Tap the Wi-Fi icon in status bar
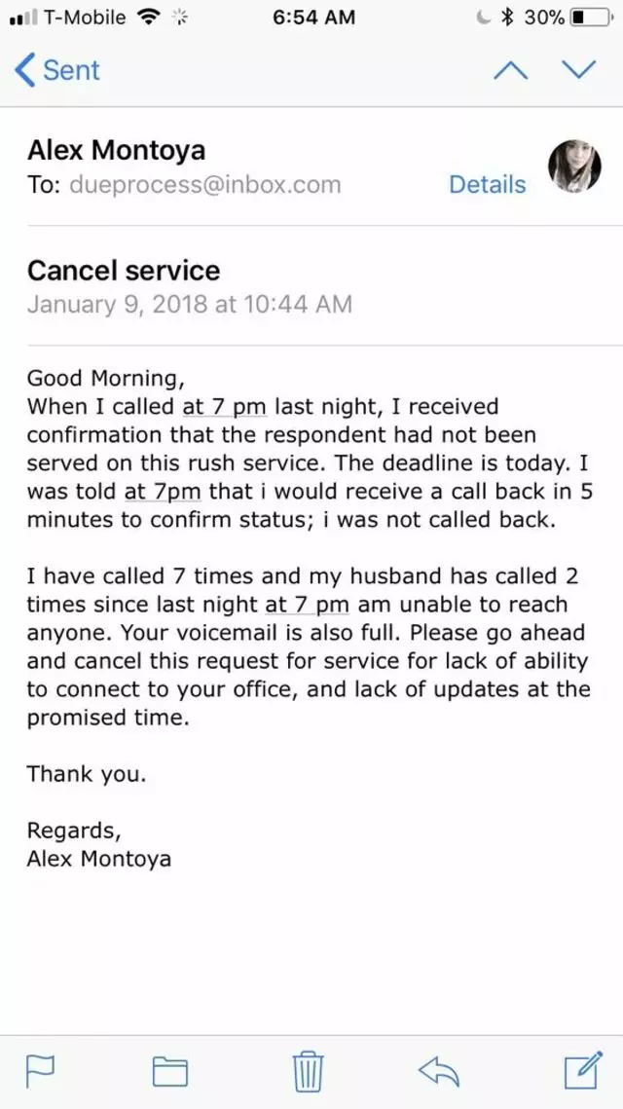 tap(147, 17)
